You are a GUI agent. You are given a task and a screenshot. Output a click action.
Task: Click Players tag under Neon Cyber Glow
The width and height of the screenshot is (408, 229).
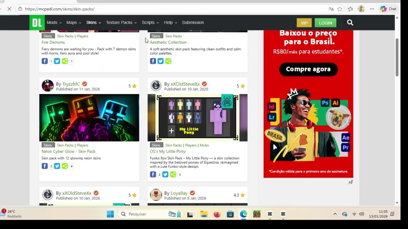[82, 145]
